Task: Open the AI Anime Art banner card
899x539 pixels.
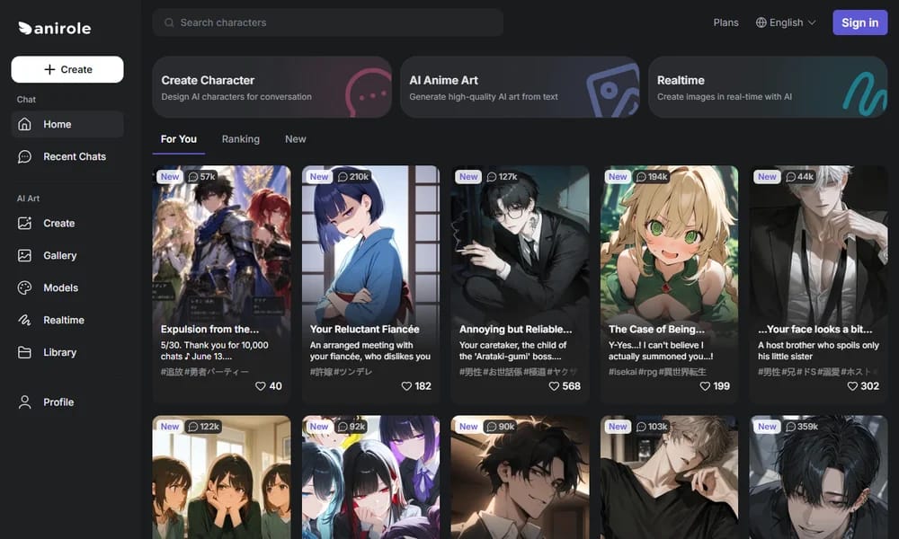Action: coord(520,87)
